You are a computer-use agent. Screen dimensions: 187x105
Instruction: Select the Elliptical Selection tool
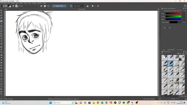[1, 82]
